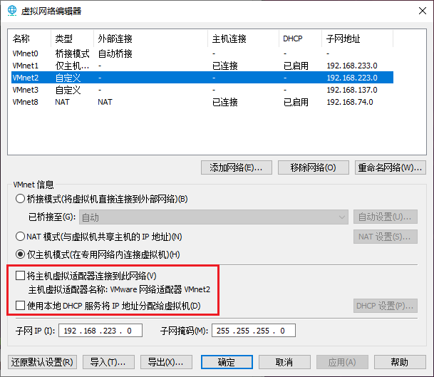
Task: Select VMnet2 row in network list
Action: 202,78
